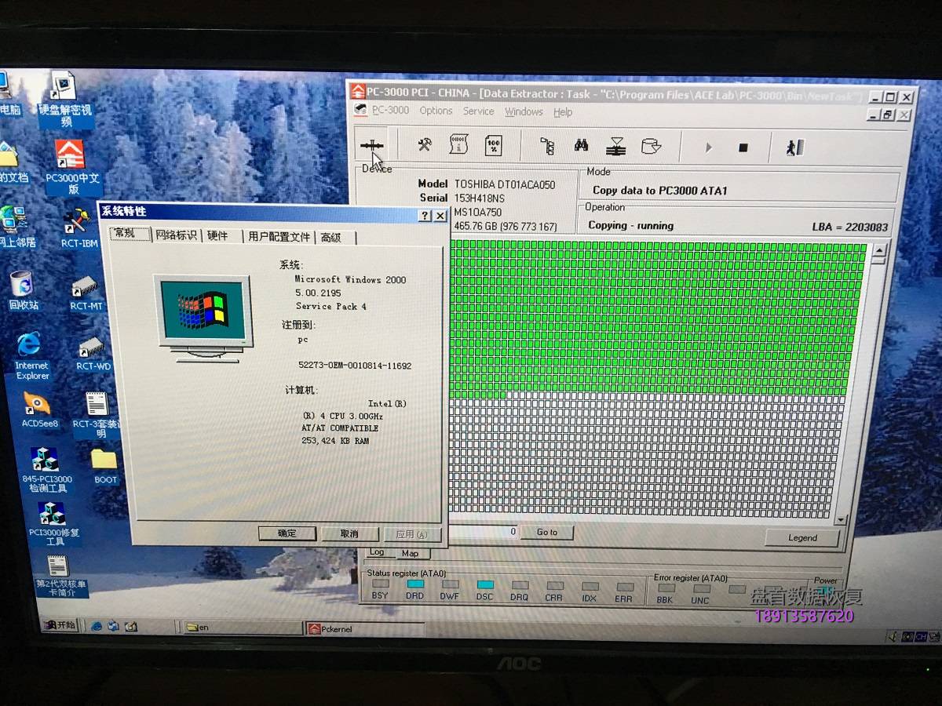Click the binoculars search icon in toolbar
This screenshot has height=706, width=942.
tap(581, 146)
